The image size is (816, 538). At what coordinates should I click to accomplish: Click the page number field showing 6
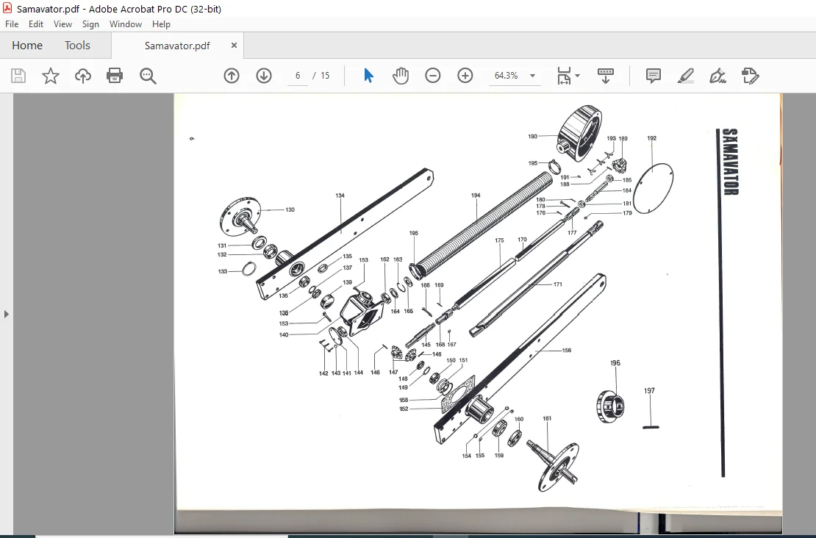point(298,76)
